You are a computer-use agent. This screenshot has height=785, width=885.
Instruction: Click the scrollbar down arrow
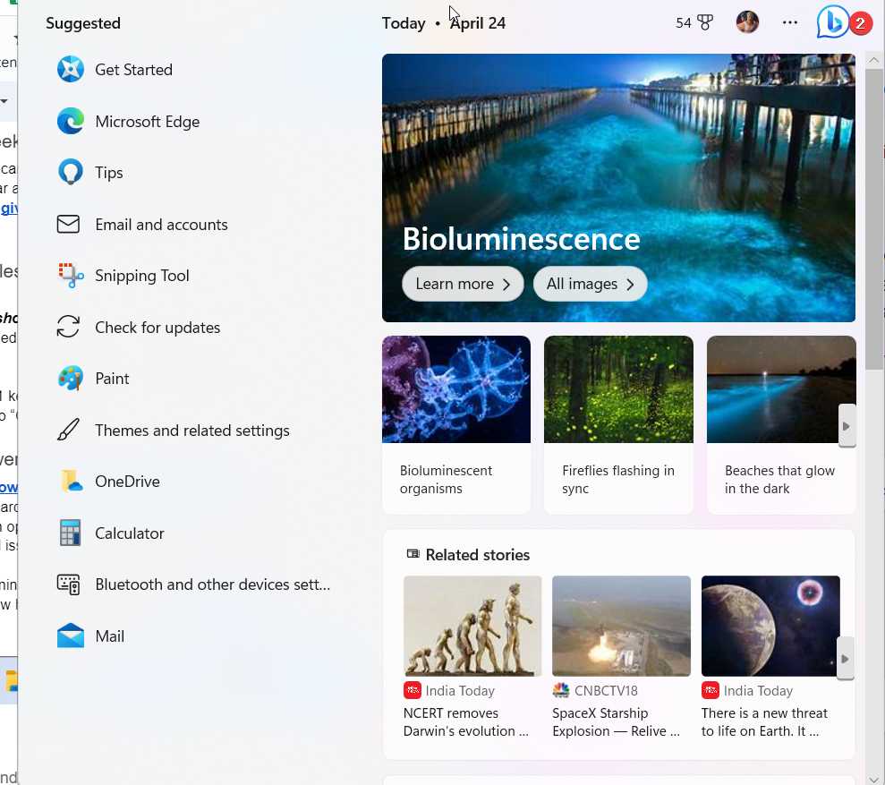click(874, 780)
